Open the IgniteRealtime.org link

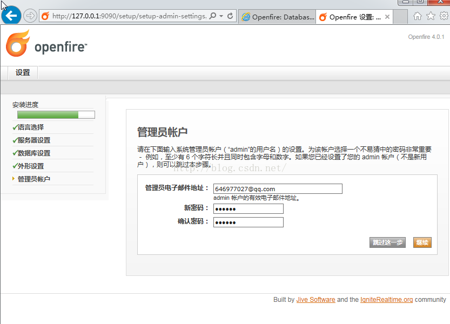click(x=387, y=300)
